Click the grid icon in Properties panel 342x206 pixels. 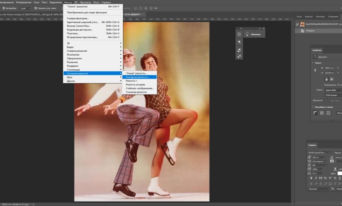[x=321, y=113]
